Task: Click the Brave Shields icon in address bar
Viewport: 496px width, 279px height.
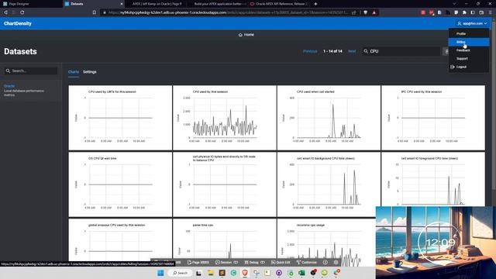Action: coord(365,12)
